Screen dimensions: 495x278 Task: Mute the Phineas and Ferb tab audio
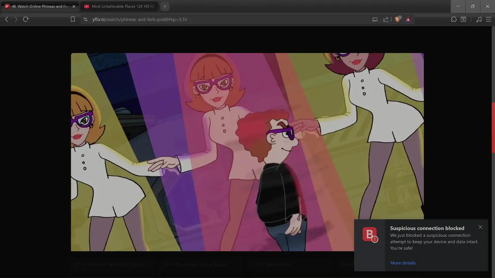pos(14,6)
